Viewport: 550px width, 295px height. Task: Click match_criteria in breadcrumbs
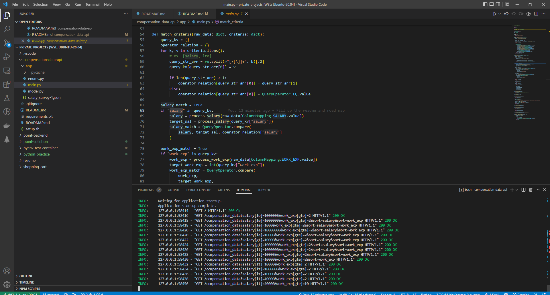pyautogui.click(x=231, y=22)
